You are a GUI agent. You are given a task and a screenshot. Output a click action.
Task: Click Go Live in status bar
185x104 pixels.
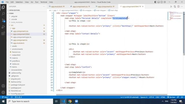pos(171,97)
